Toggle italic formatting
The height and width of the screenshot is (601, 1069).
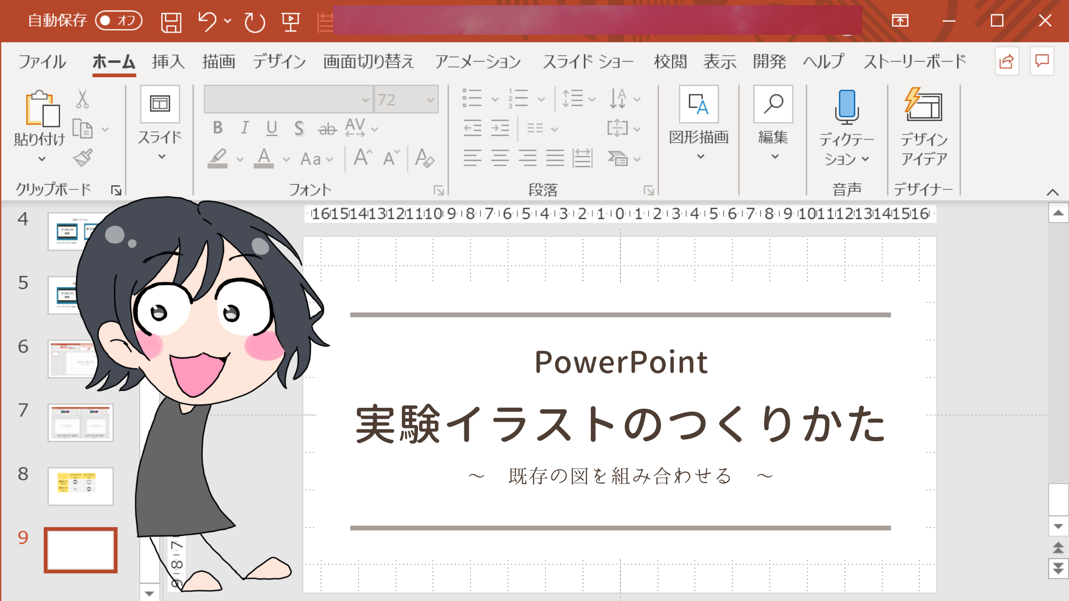tap(245, 128)
